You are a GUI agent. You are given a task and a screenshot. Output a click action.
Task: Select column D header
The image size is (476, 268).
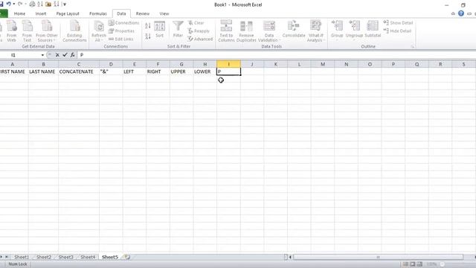(111, 64)
